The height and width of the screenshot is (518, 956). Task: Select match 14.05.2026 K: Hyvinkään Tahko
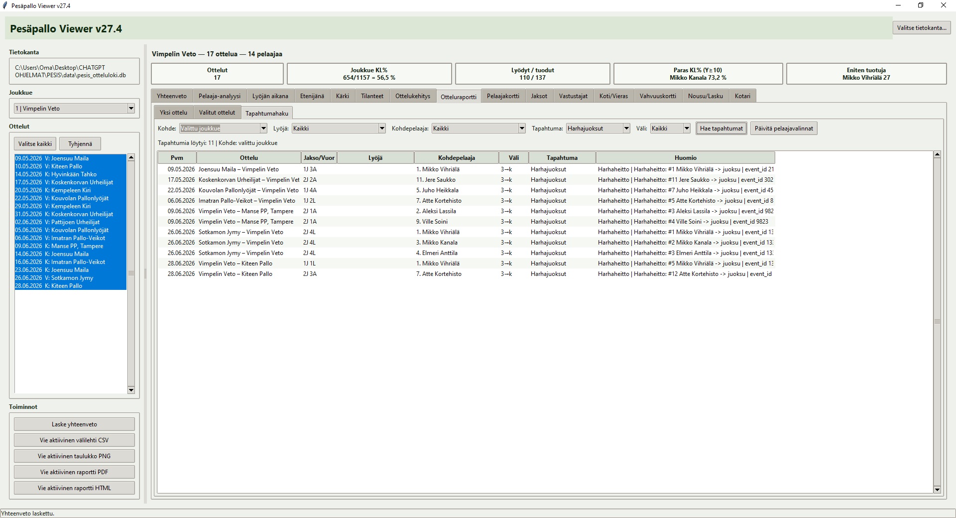click(71, 174)
